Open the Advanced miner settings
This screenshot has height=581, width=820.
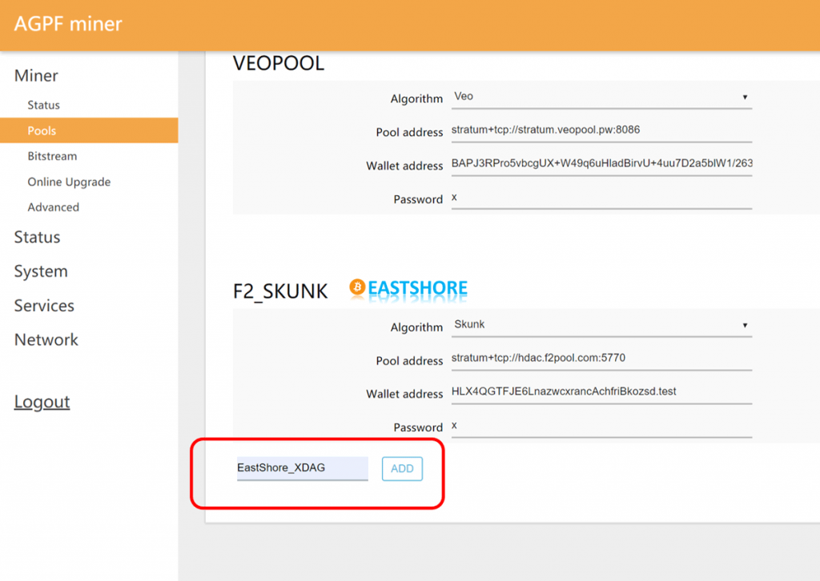coord(53,207)
